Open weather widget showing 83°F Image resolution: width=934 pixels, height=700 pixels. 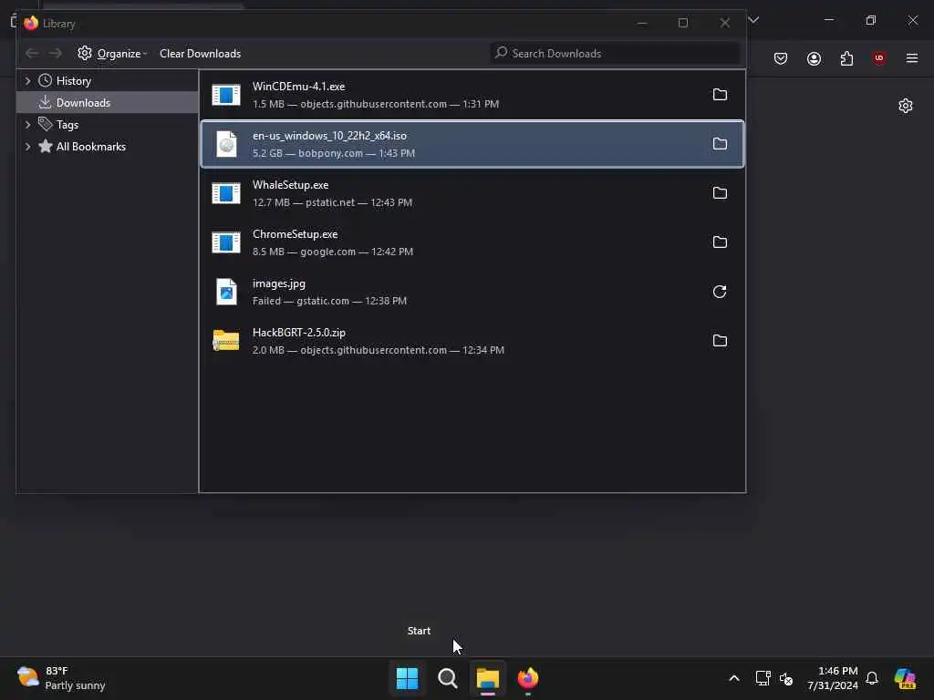tap(61, 678)
